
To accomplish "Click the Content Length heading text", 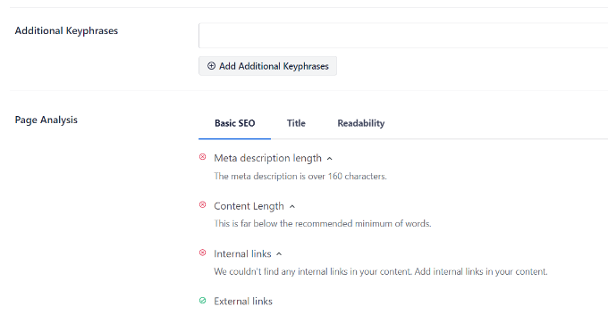I will [249, 206].
